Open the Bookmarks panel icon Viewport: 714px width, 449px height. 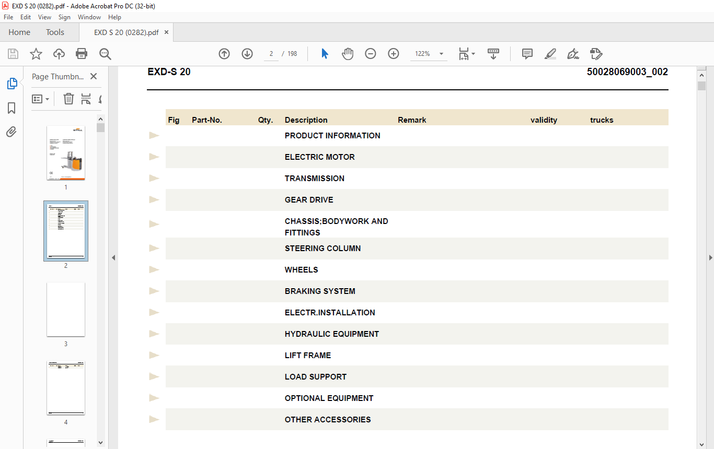point(11,108)
